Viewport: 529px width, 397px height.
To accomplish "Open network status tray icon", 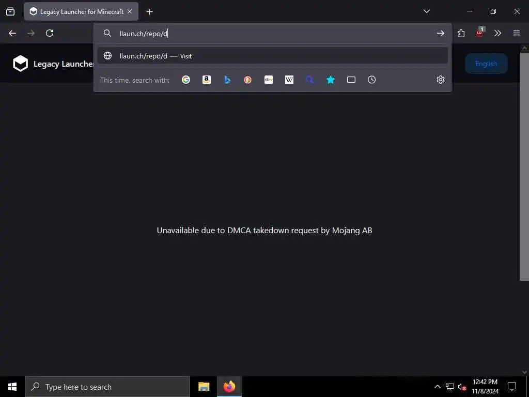I will [x=450, y=387].
